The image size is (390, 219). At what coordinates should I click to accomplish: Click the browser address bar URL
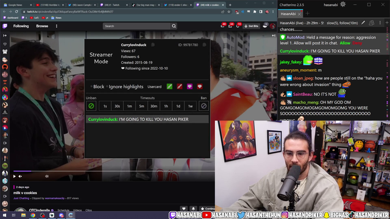pos(70,12)
